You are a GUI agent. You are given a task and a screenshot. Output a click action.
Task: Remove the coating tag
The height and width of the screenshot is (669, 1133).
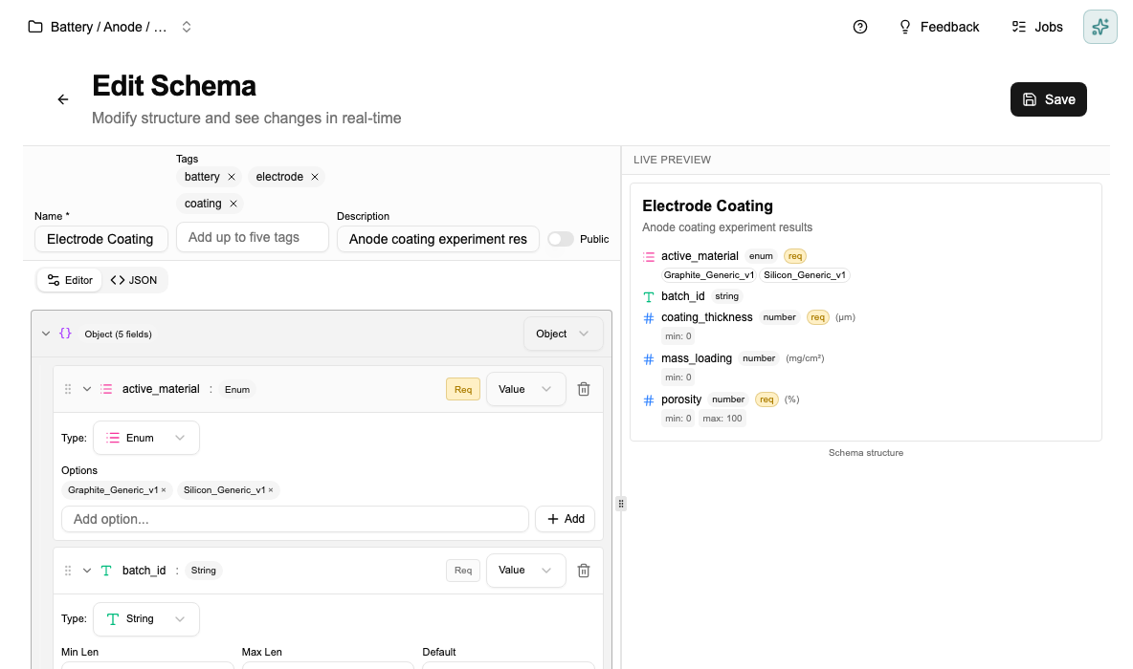[x=233, y=204]
